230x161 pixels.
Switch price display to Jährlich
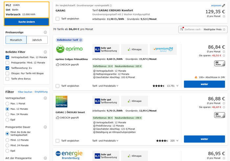(x=37, y=40)
